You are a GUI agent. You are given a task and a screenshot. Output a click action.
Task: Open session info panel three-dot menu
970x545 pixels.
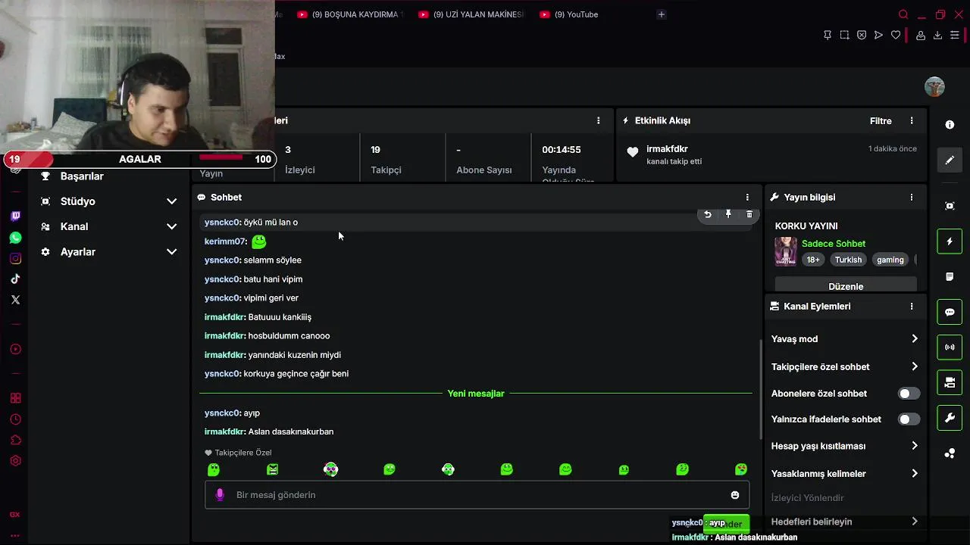599,121
